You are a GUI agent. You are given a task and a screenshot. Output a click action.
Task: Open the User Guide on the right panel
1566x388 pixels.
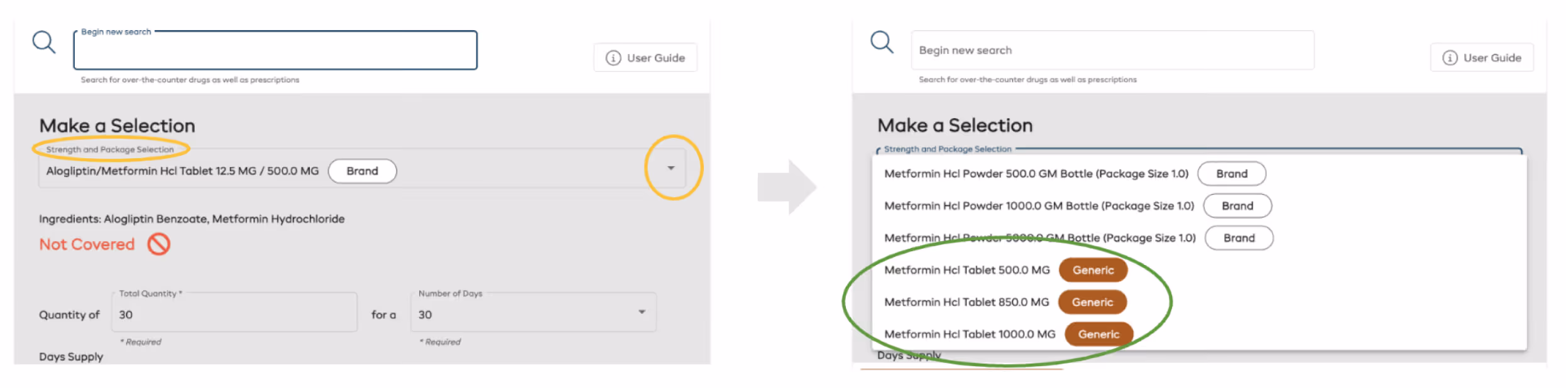(1482, 57)
